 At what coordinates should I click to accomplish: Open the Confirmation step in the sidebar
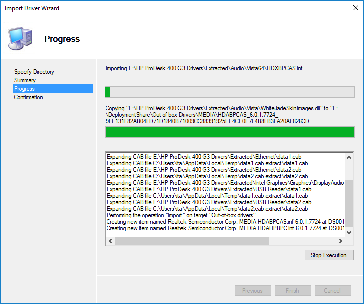click(x=29, y=97)
